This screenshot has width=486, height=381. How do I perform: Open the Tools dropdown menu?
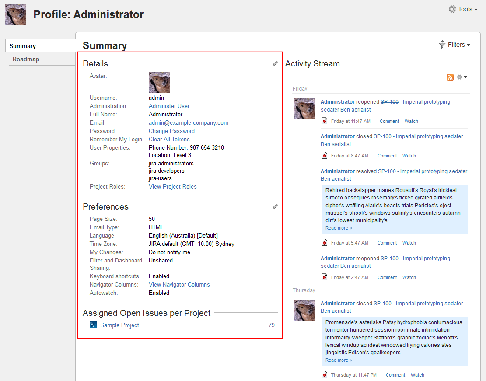(x=463, y=9)
